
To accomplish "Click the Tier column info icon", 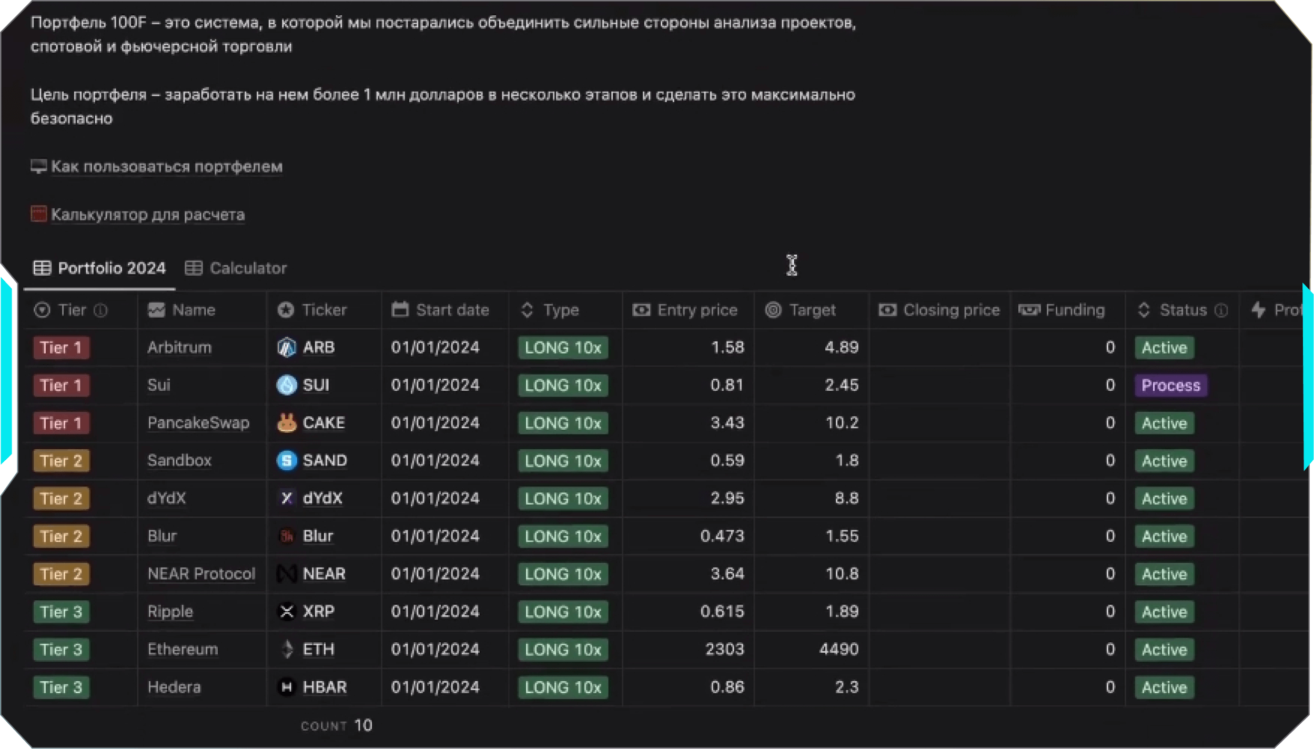I will tap(100, 310).
